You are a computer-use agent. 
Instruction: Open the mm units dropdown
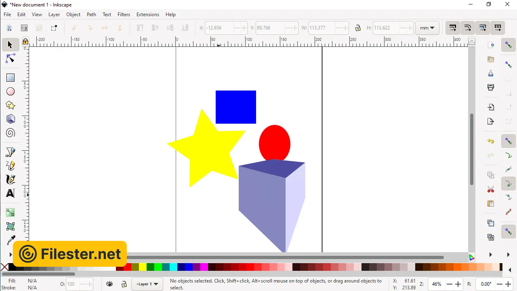427,28
